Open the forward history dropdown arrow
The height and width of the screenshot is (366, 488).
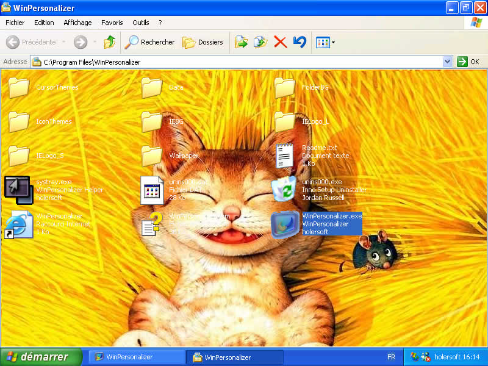(x=95, y=42)
